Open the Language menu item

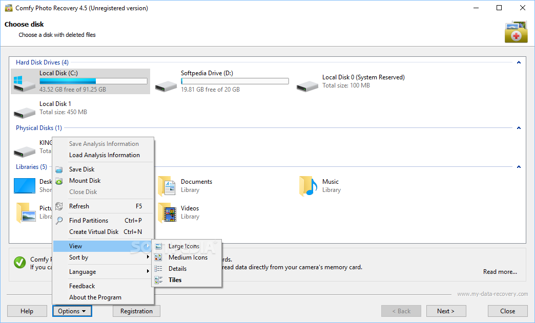pyautogui.click(x=104, y=271)
